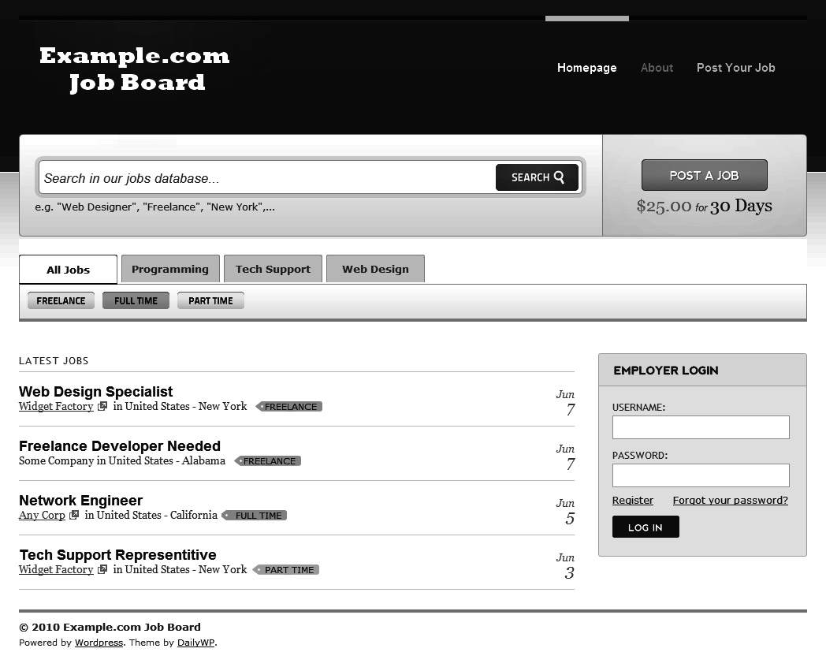Open the Homepage navigation link
The image size is (826, 667).
(x=587, y=68)
